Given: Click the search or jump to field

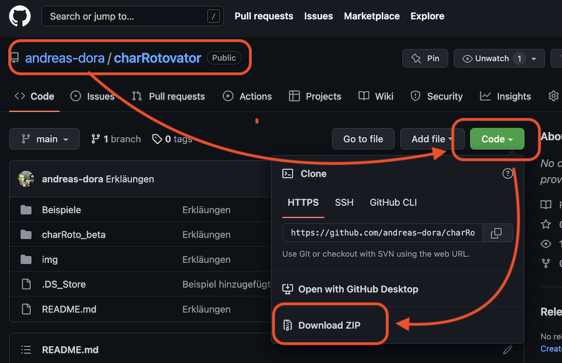Looking at the screenshot, I should (x=132, y=16).
